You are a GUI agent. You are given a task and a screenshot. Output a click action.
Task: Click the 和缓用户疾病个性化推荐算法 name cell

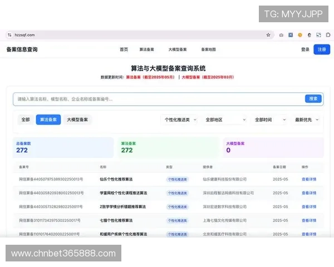pyautogui.click(x=124, y=234)
